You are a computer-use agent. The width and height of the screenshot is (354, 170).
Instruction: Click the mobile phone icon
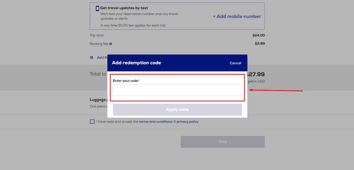pos(97,8)
